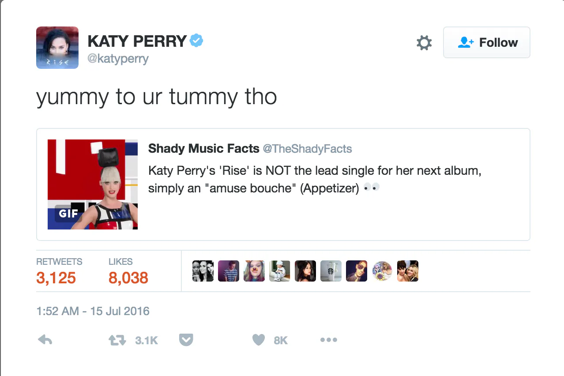Open the @katyperry handle link
This screenshot has width=564, height=376.
pos(118,59)
